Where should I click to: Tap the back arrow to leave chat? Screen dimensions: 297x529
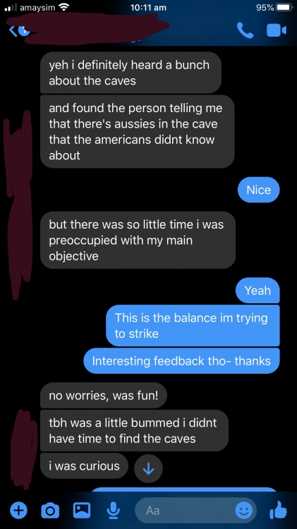click(13, 30)
